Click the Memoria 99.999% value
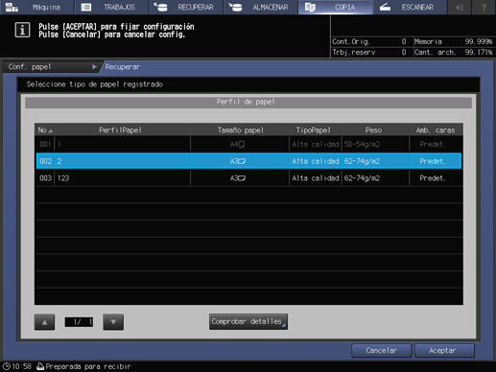This screenshot has width=496, height=372. [x=479, y=41]
